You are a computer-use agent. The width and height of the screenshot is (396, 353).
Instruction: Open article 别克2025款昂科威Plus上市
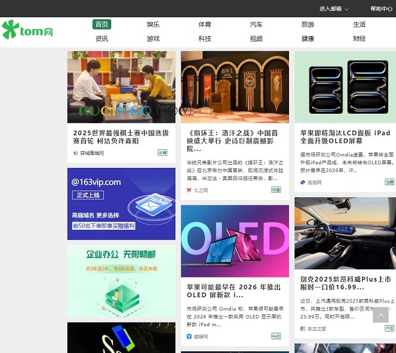345,283
